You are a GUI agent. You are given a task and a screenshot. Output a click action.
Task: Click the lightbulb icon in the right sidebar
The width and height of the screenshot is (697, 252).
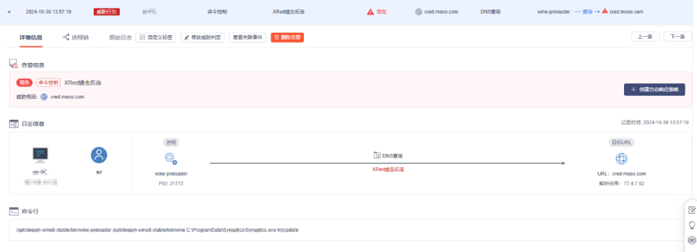click(x=692, y=225)
